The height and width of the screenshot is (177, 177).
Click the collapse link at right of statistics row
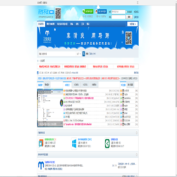136,73
